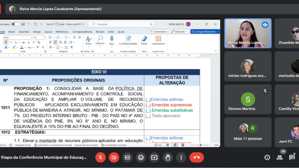Screen dimensions: 299x168
Task: Toggle underline (S) formatting
Action: [x=15, y=42]
